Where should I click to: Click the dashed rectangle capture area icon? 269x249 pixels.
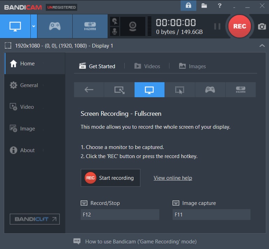tap(8, 46)
